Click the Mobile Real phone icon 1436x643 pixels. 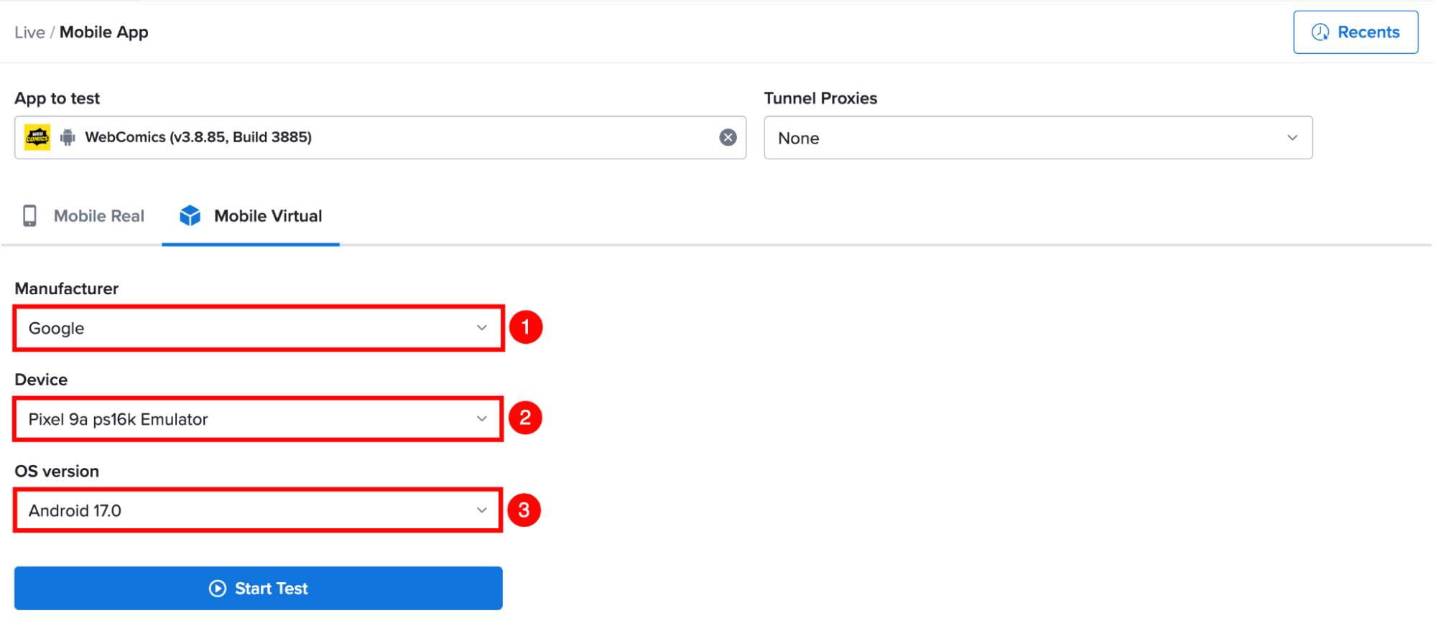29,216
